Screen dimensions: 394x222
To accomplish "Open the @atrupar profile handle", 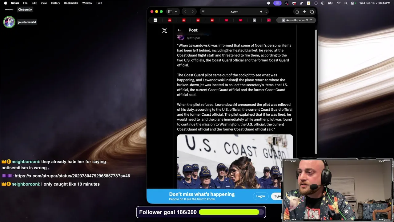I will [x=193, y=38].
